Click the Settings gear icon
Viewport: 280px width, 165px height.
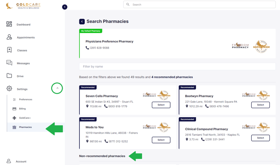(9, 89)
